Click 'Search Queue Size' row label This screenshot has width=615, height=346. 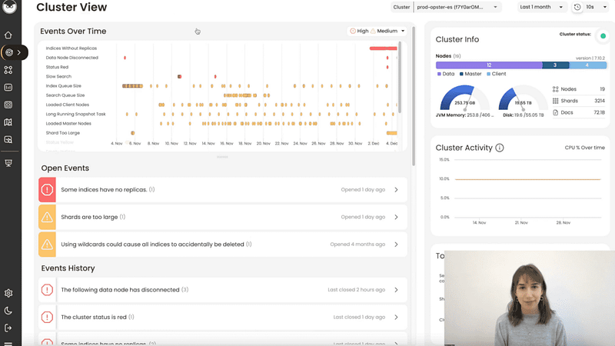[65, 95]
